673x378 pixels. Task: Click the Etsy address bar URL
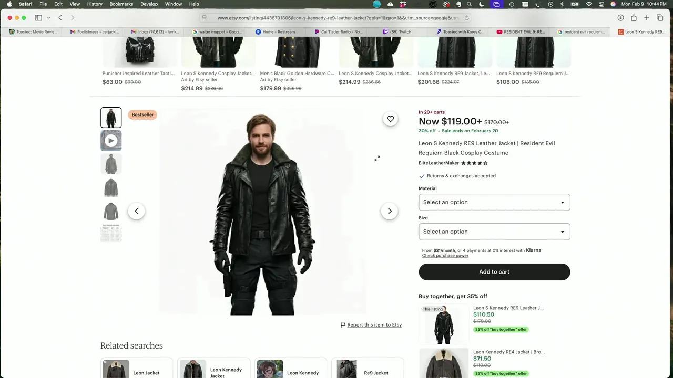pyautogui.click(x=338, y=18)
